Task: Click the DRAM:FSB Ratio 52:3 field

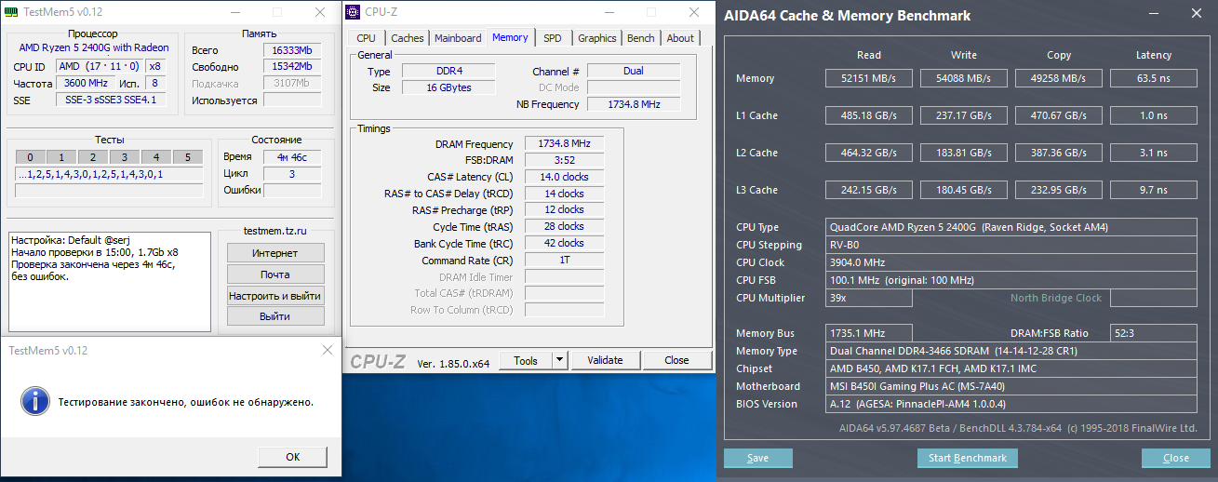Action: point(1154,333)
